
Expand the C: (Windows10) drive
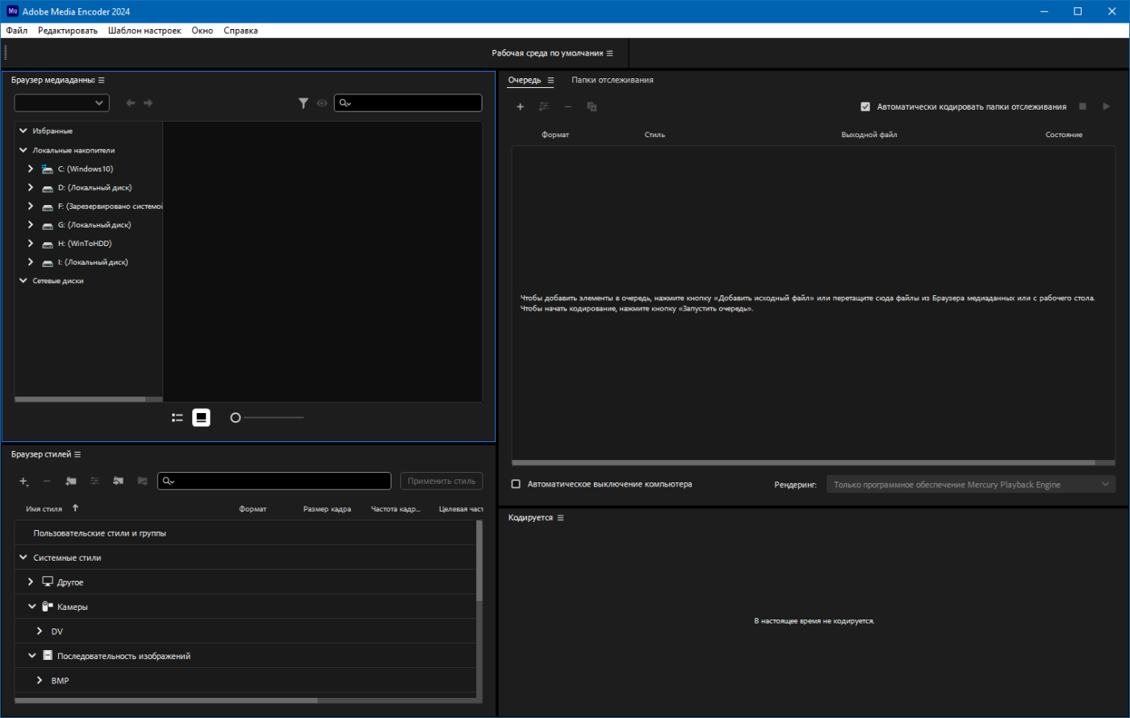click(x=31, y=169)
